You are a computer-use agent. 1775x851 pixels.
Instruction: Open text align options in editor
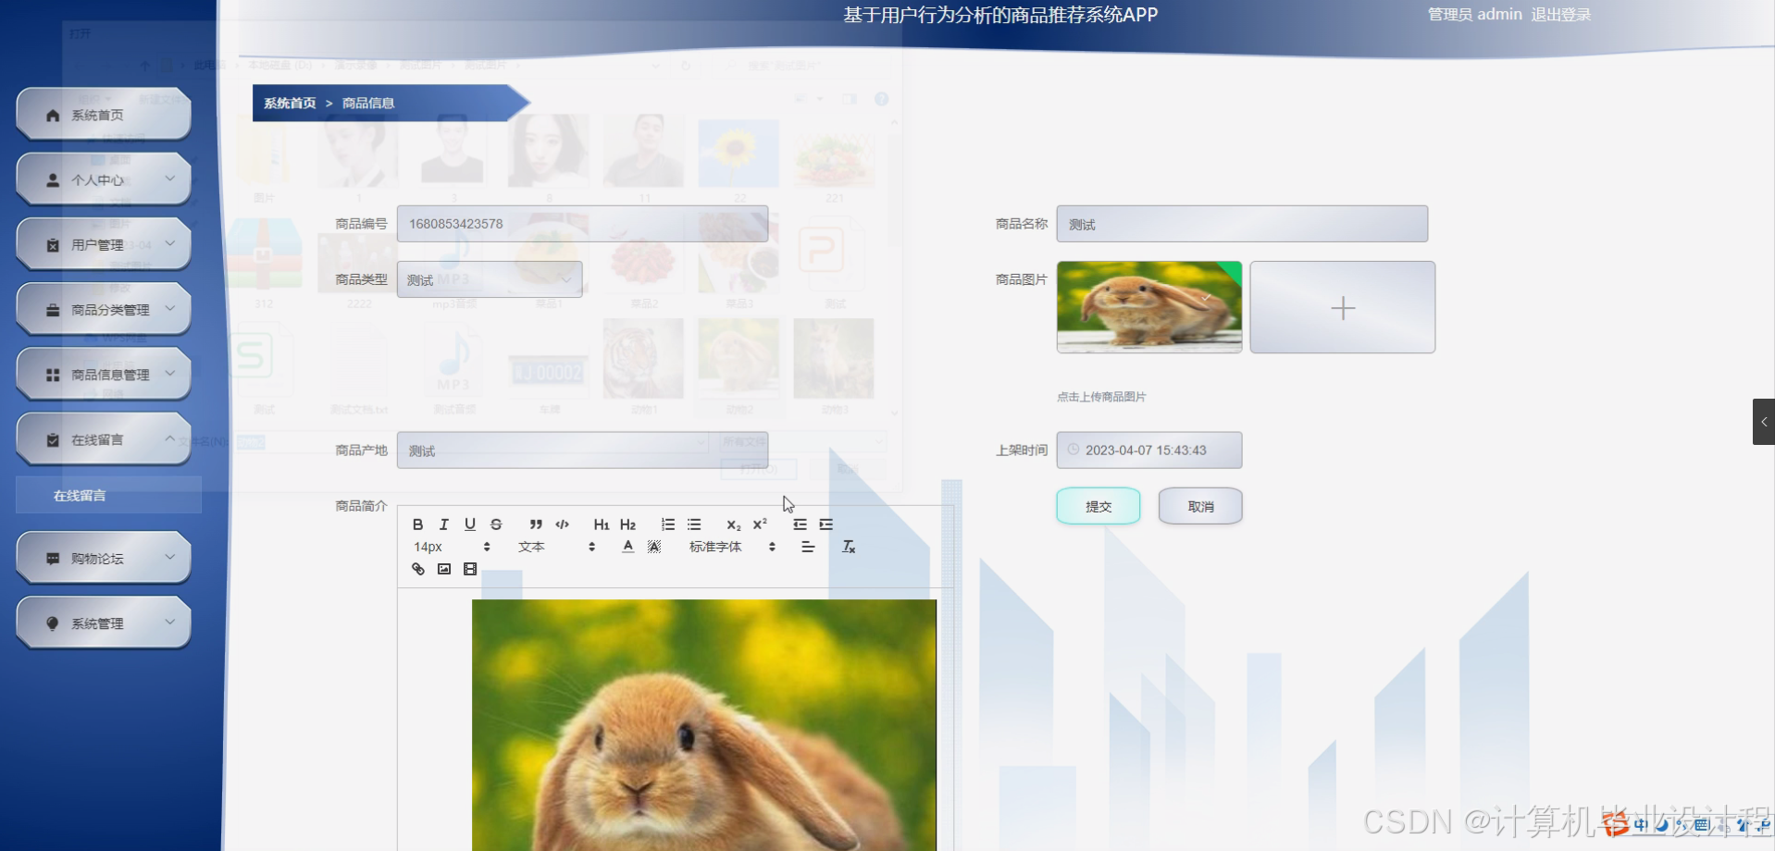808,547
